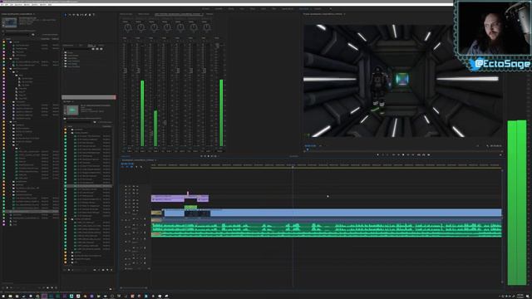
Task: Select the Type tool
Action: pos(94,15)
